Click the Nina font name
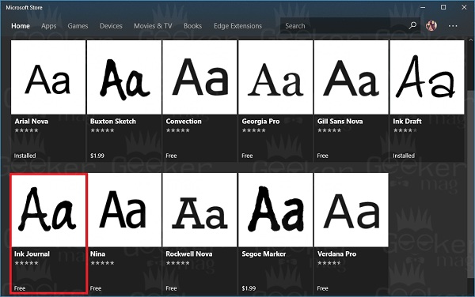 (x=97, y=254)
